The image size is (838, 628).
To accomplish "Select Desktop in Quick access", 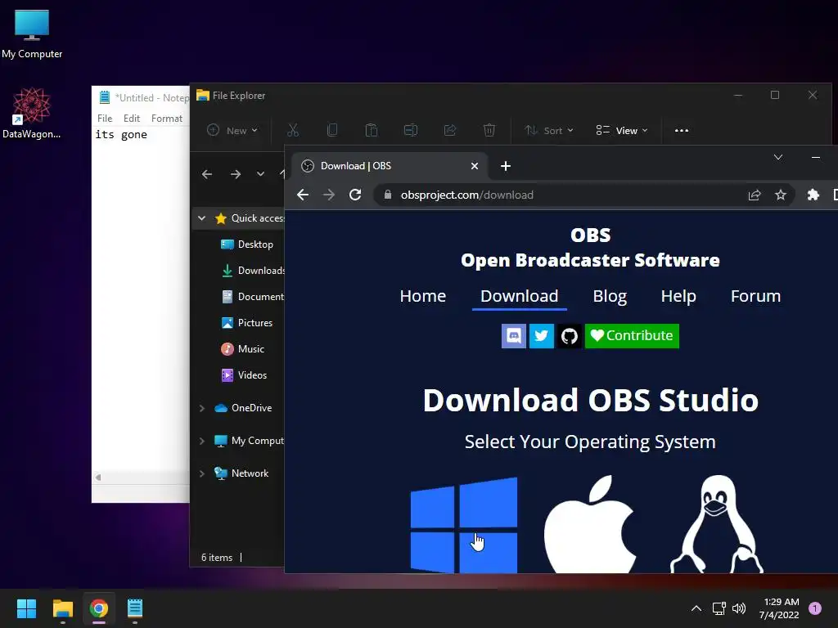I will (246, 244).
